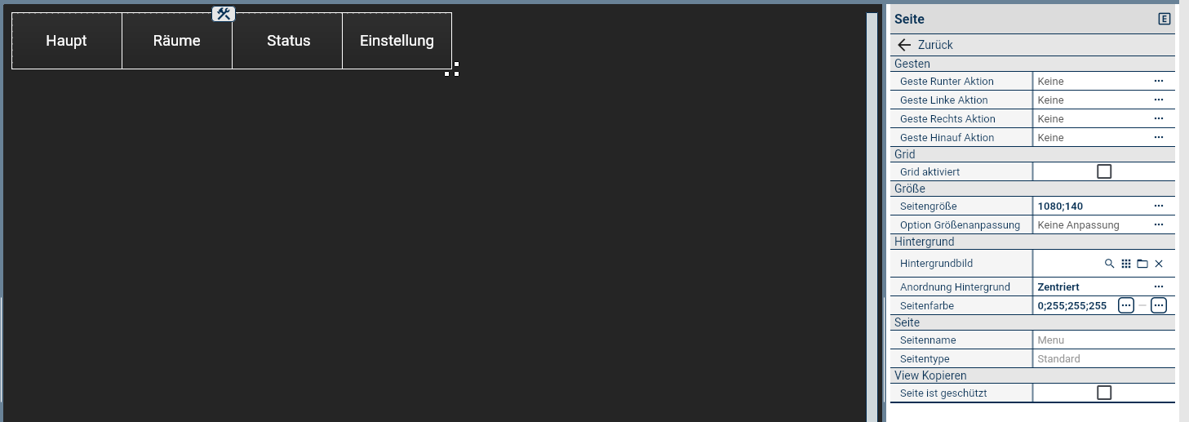
Task: Open the Seitengröße options ellipsis
Action: (x=1159, y=206)
